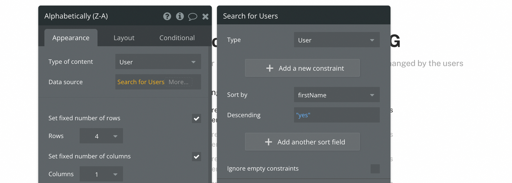Click the Descending "yes" field
This screenshot has width=512, height=183.
coord(337,115)
